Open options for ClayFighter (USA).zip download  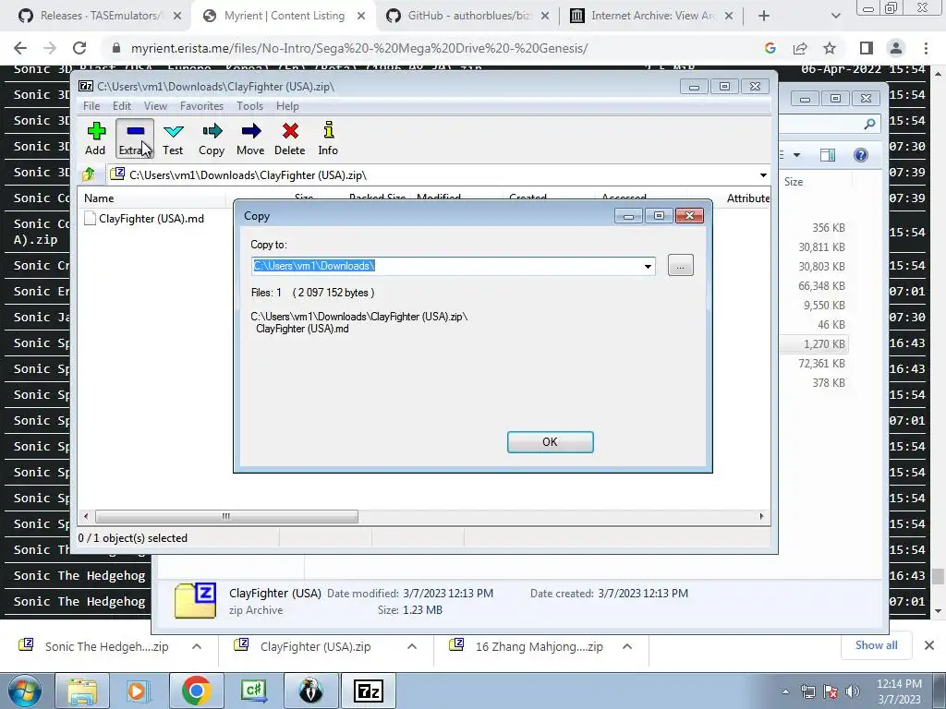pos(412,646)
